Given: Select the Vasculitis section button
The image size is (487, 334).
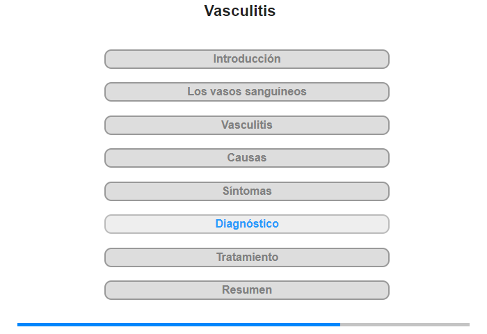Looking at the screenshot, I should click(246, 125).
